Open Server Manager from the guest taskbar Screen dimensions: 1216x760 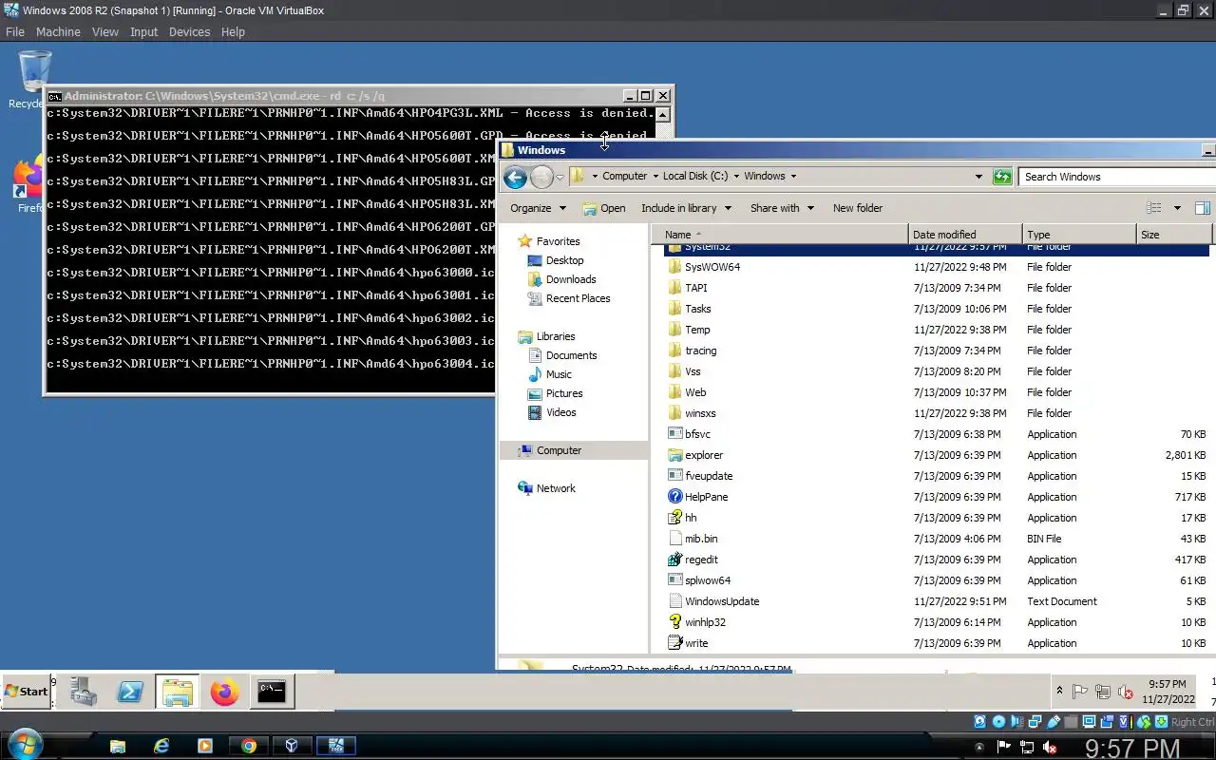[84, 692]
